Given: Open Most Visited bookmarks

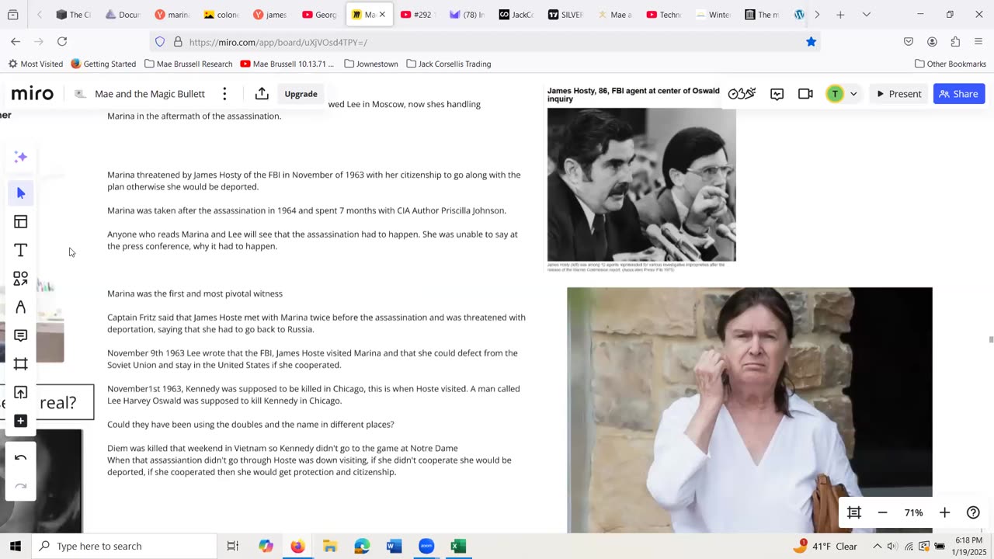Looking at the screenshot, I should click(x=36, y=64).
